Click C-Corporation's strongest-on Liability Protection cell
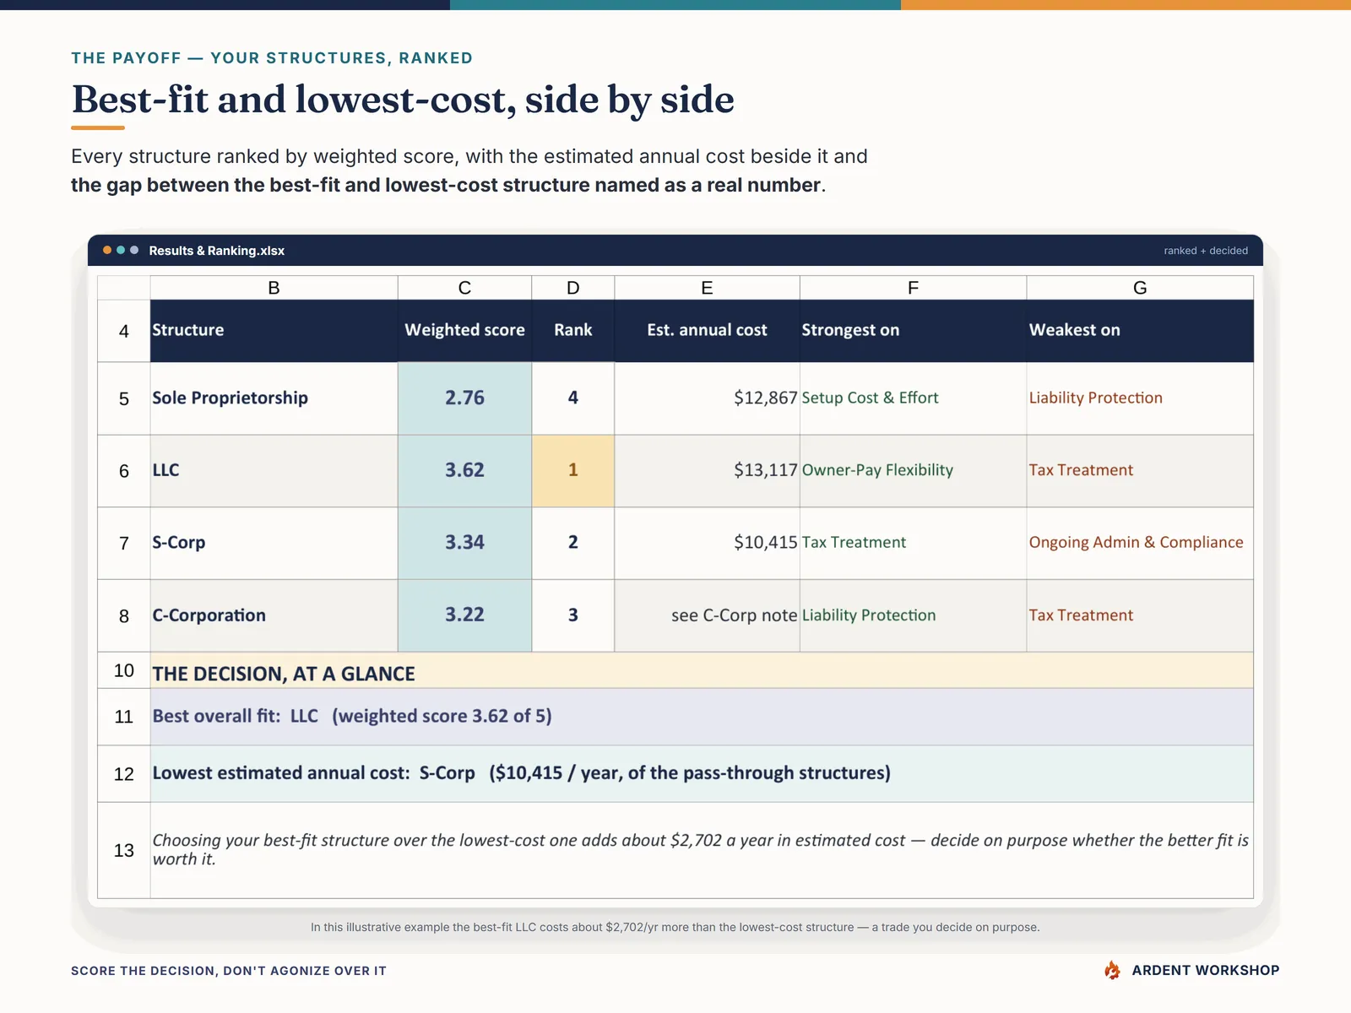 click(913, 615)
